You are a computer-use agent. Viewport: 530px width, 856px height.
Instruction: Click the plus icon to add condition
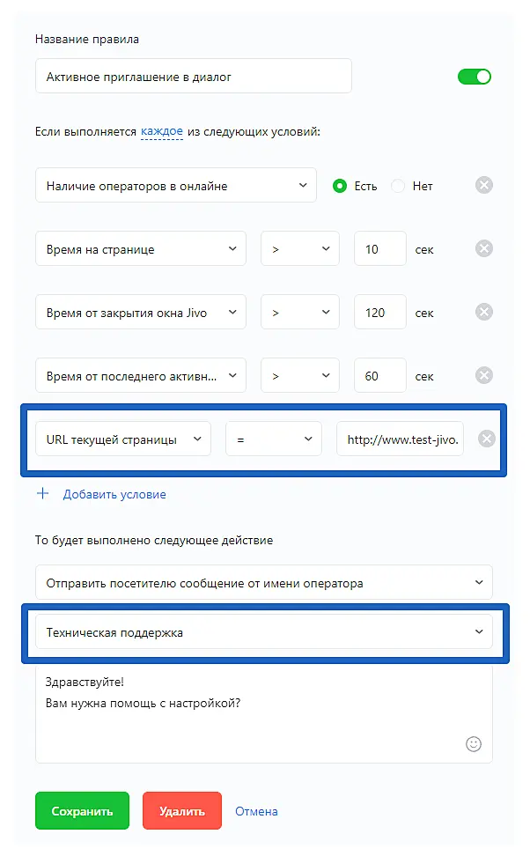point(43,494)
